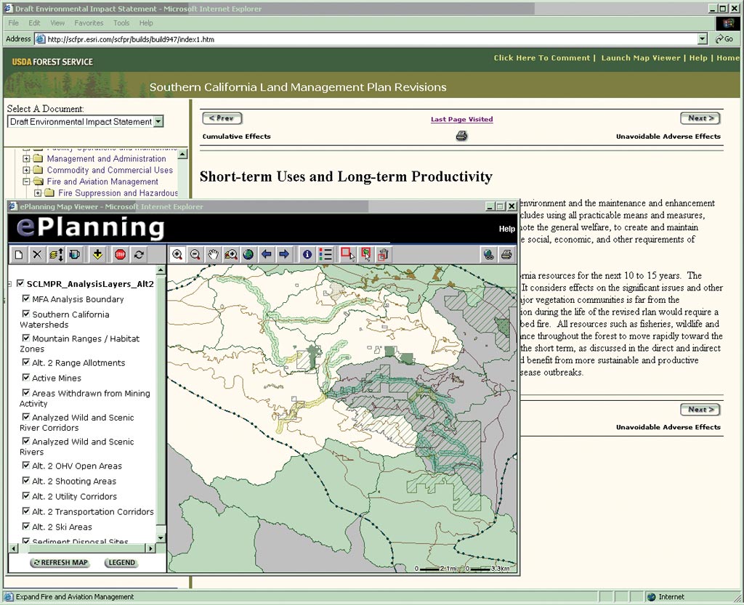This screenshot has width=744, height=605.
Task: Select the red rectangle selection tool
Action: [347, 255]
